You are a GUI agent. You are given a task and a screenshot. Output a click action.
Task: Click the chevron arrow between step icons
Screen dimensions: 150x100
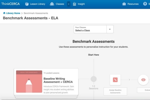(129, 80)
